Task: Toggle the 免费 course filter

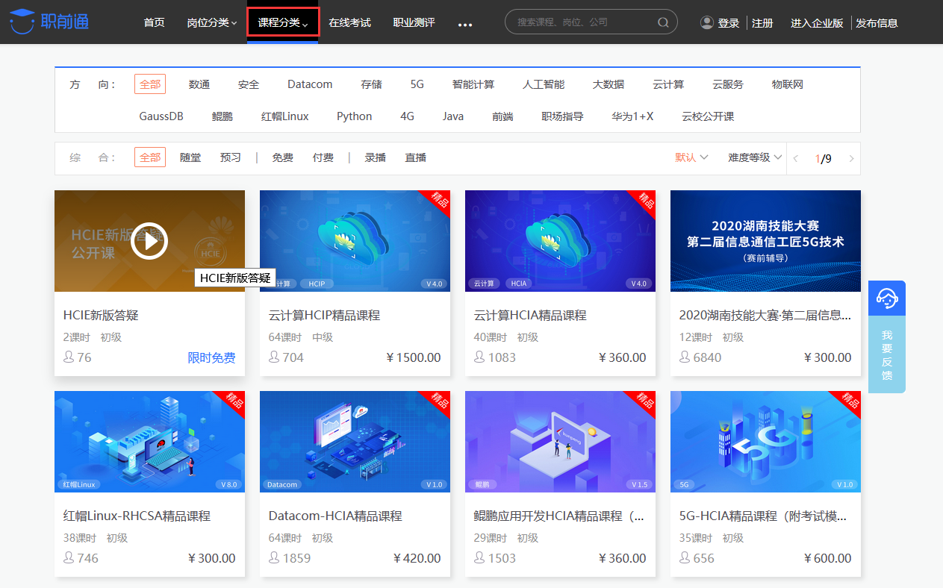Action: (x=282, y=157)
